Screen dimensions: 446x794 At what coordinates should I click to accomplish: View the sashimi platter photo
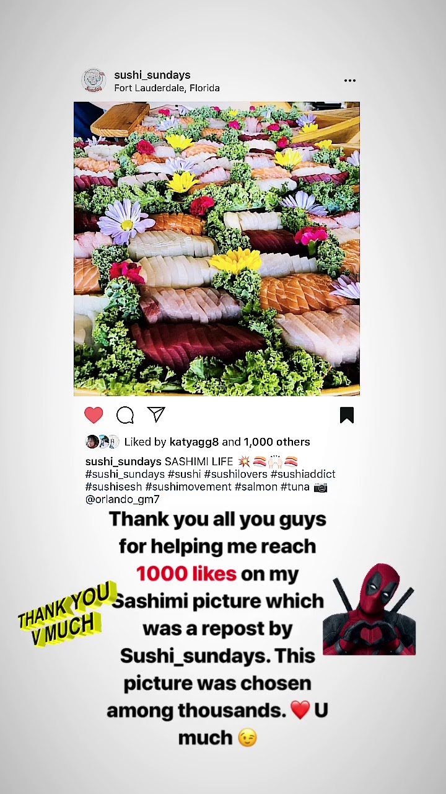pyautogui.click(x=217, y=249)
